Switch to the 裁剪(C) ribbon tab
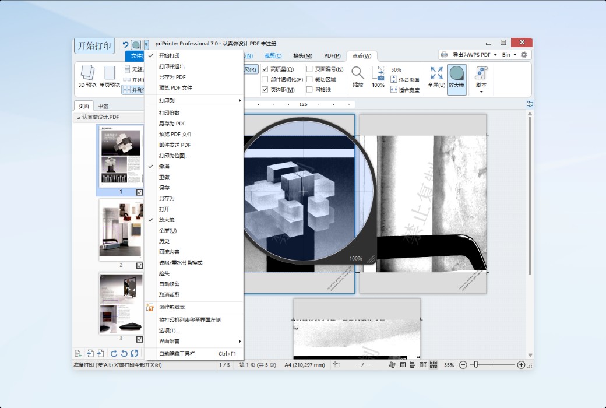The height and width of the screenshot is (408, 606). [x=273, y=56]
